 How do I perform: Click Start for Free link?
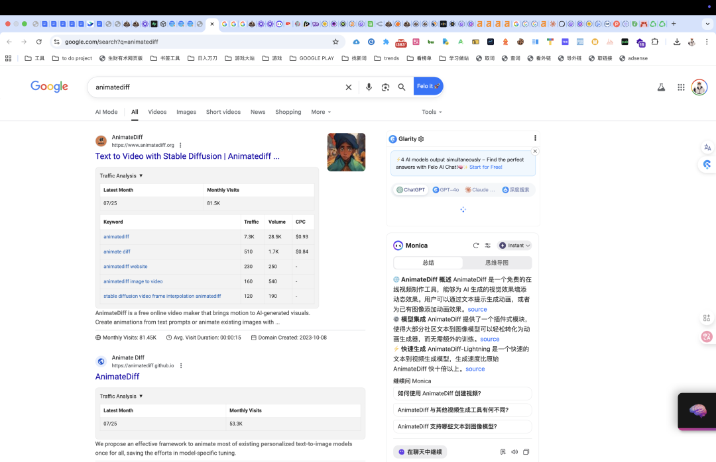click(x=486, y=167)
